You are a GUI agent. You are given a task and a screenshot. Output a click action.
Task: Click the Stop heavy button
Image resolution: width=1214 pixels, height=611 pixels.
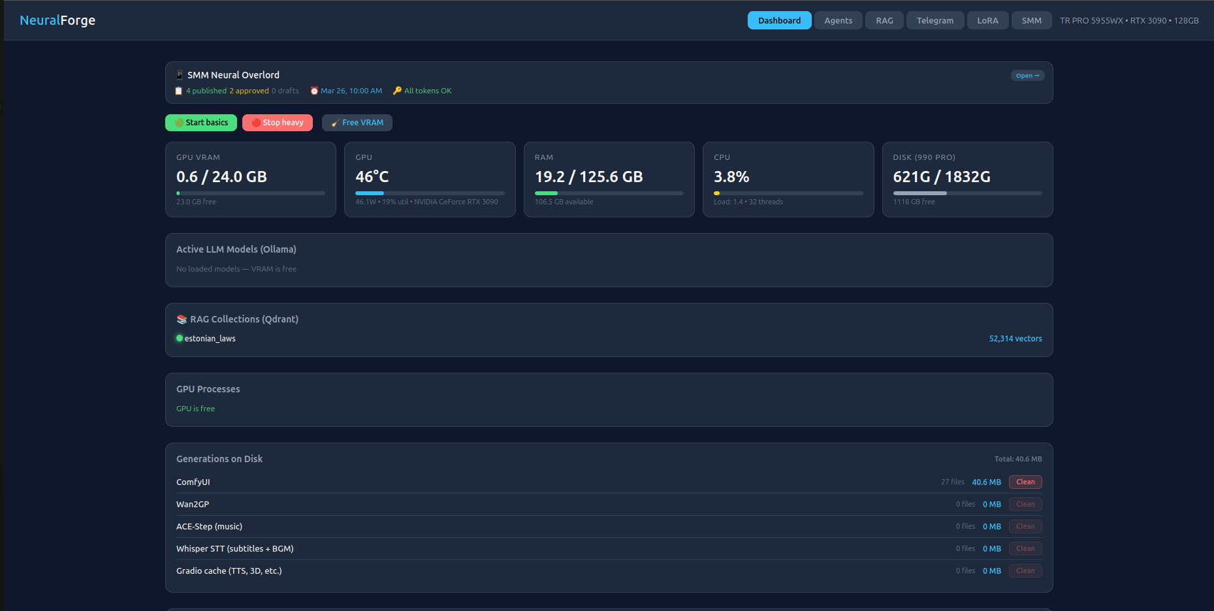pos(278,123)
